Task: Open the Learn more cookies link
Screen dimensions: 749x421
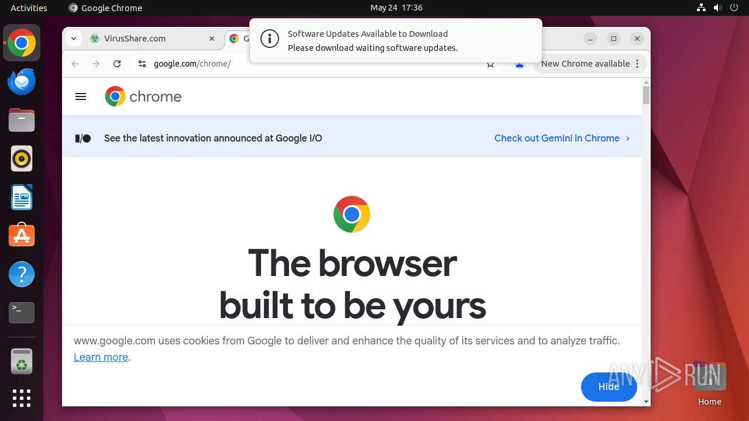Action: point(101,357)
